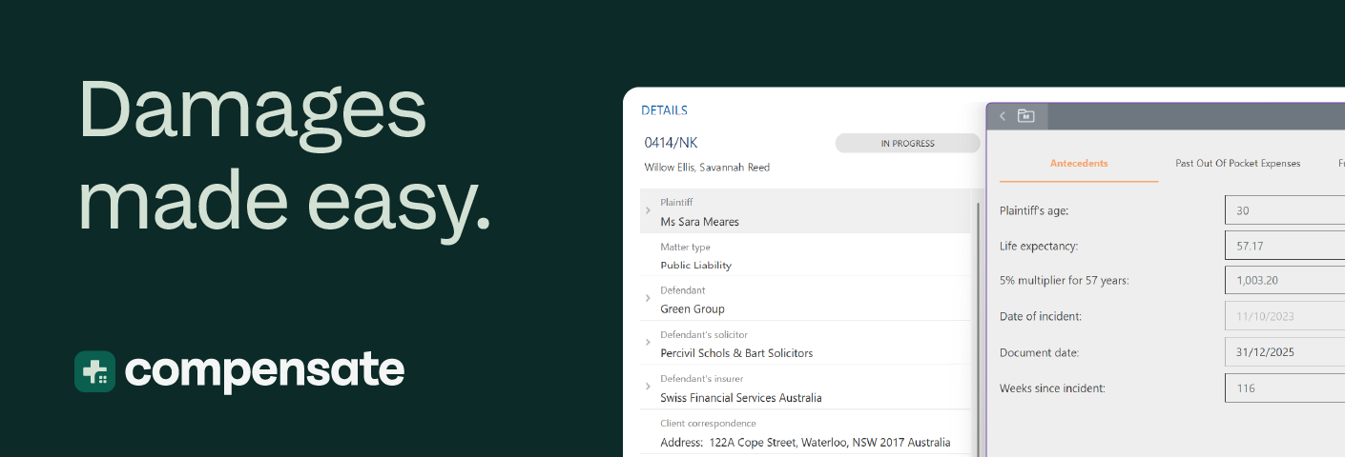Click the Compensate logo icon
This screenshot has width=1345, height=457.
pyautogui.click(x=94, y=371)
